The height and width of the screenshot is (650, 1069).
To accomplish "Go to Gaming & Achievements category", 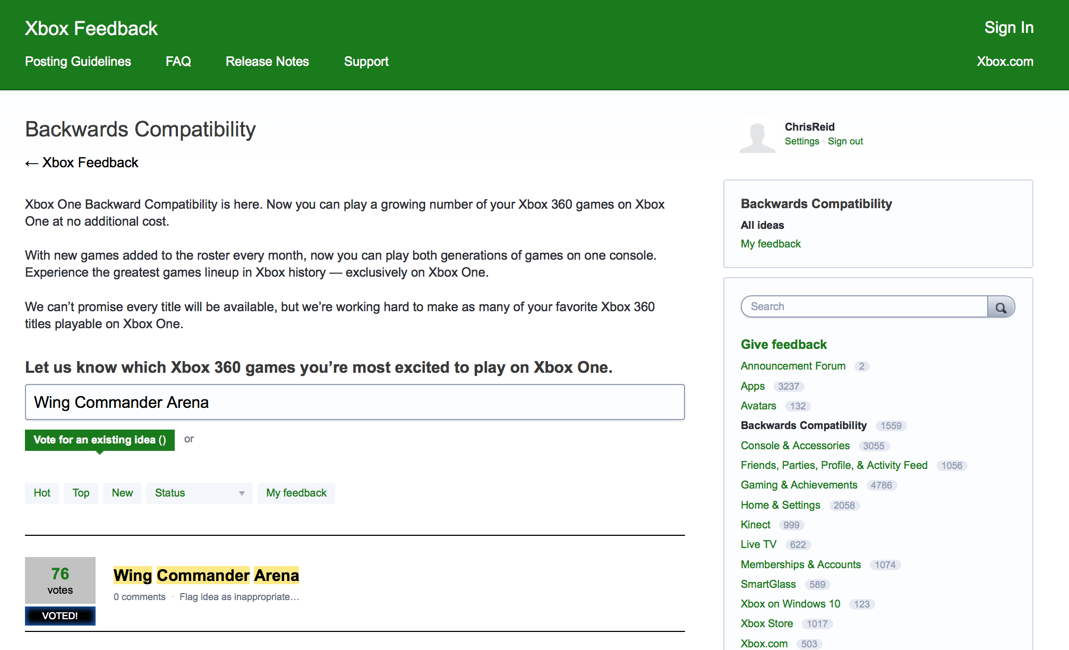I will [x=799, y=485].
